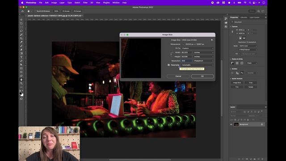Open the Apple menu

pos(22,3)
